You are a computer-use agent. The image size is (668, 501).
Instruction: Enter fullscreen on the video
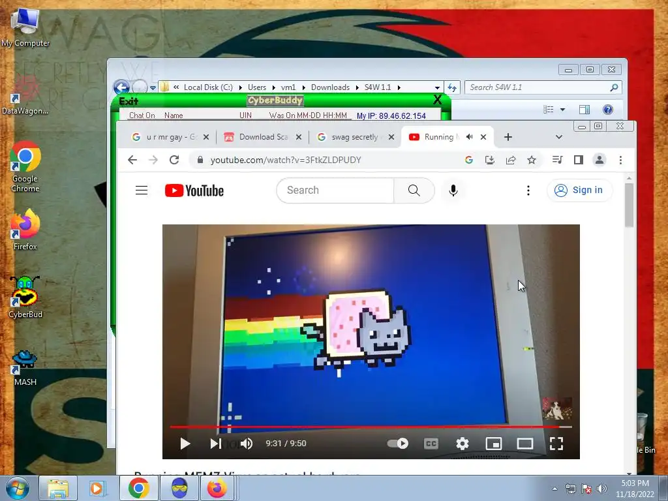coord(556,444)
